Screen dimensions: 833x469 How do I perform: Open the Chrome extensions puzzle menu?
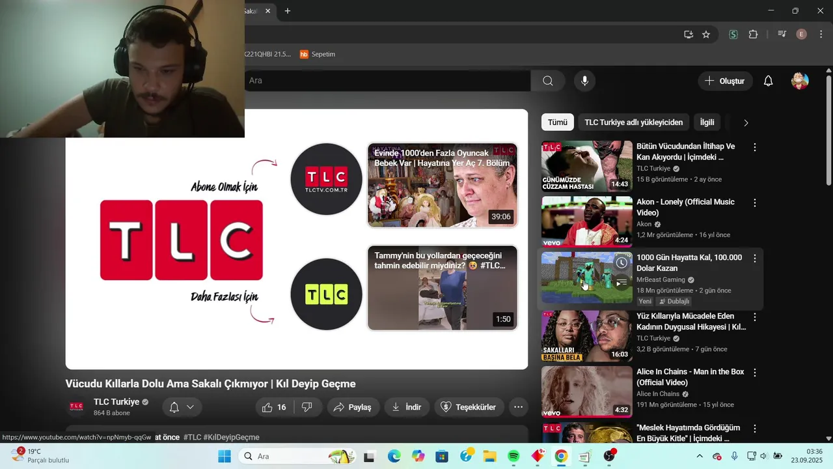753,35
